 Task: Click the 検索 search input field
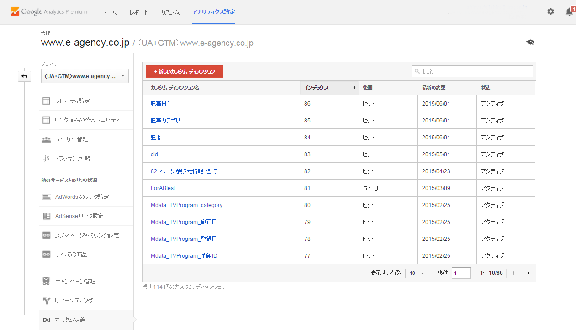click(x=472, y=71)
